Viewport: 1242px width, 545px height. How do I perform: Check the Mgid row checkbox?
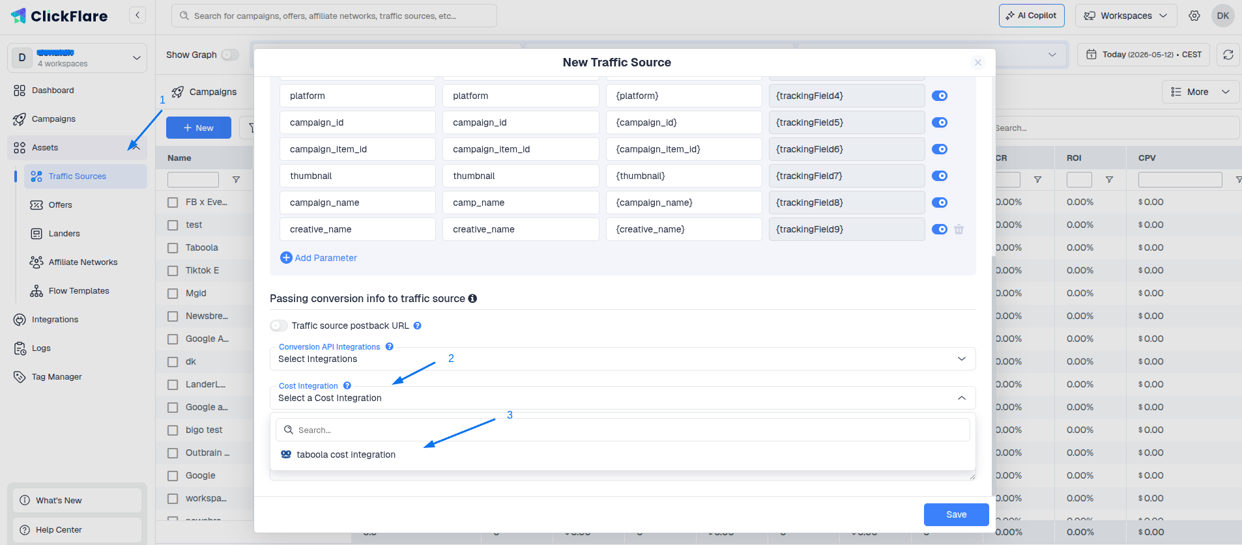(173, 294)
